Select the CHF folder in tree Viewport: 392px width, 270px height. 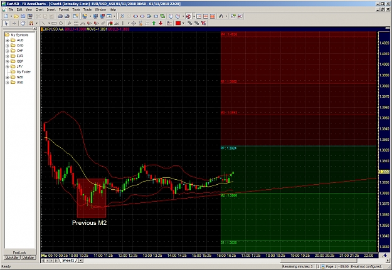click(19, 51)
